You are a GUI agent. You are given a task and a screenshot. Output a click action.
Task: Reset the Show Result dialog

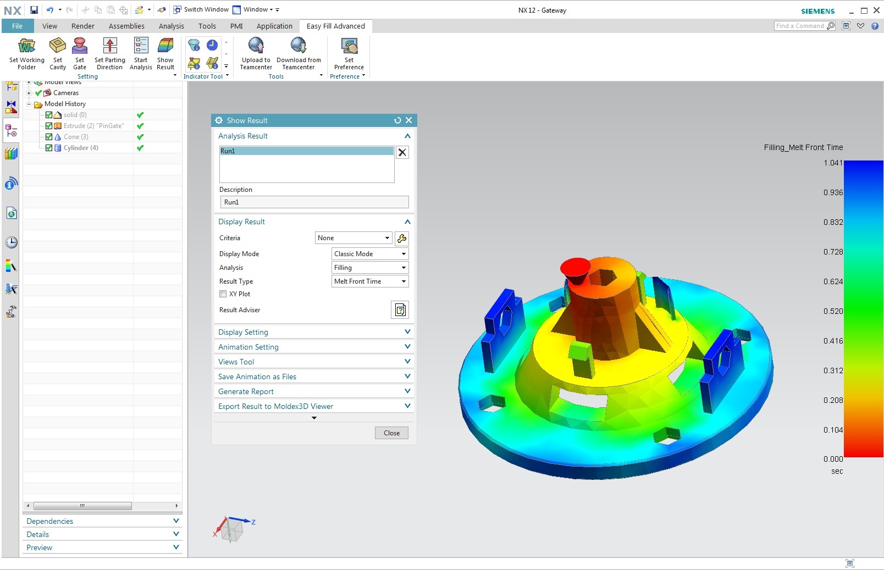(x=397, y=120)
